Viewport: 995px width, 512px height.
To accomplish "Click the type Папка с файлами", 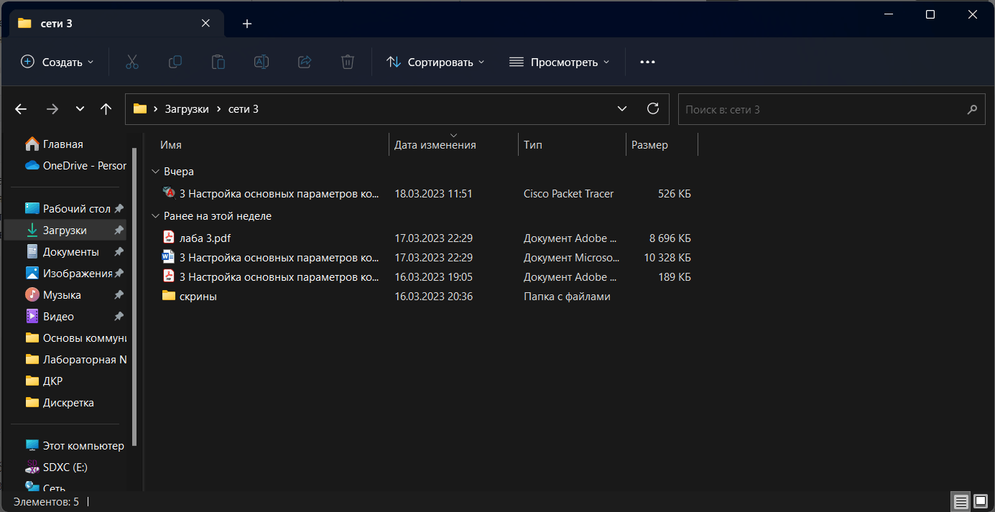I will (567, 296).
